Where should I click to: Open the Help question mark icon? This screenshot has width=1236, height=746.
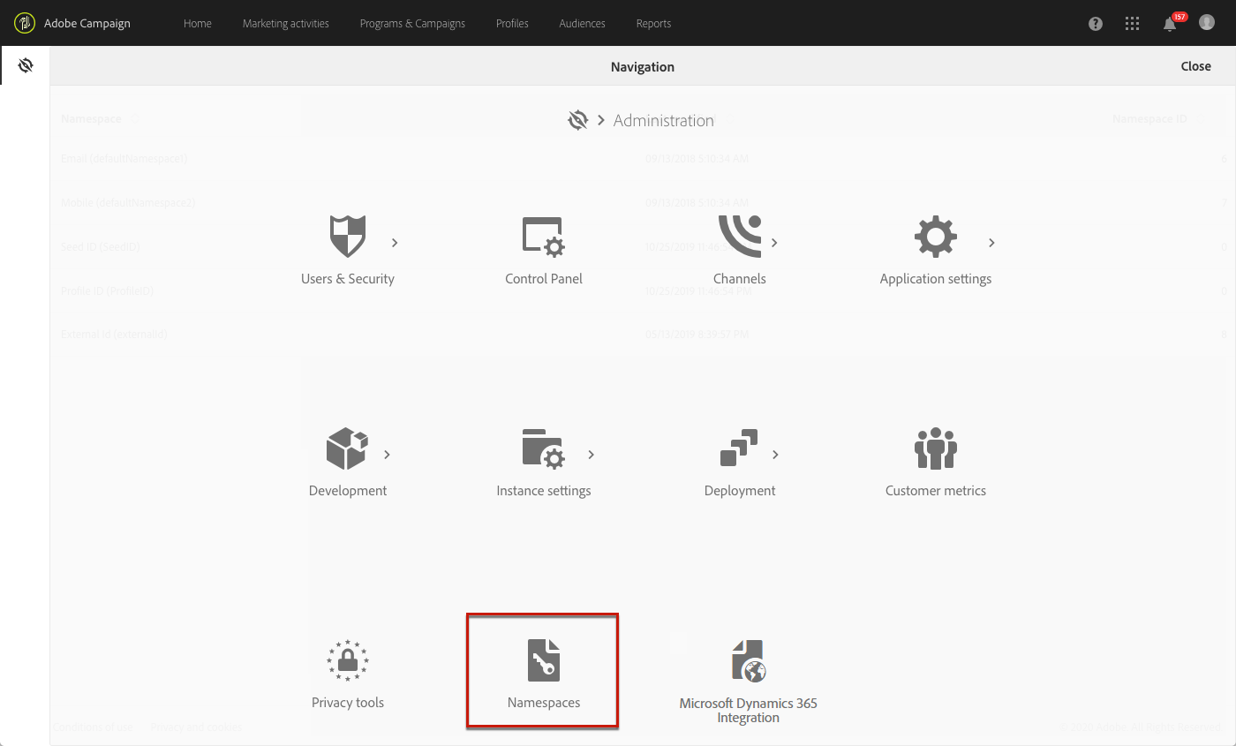(1096, 24)
